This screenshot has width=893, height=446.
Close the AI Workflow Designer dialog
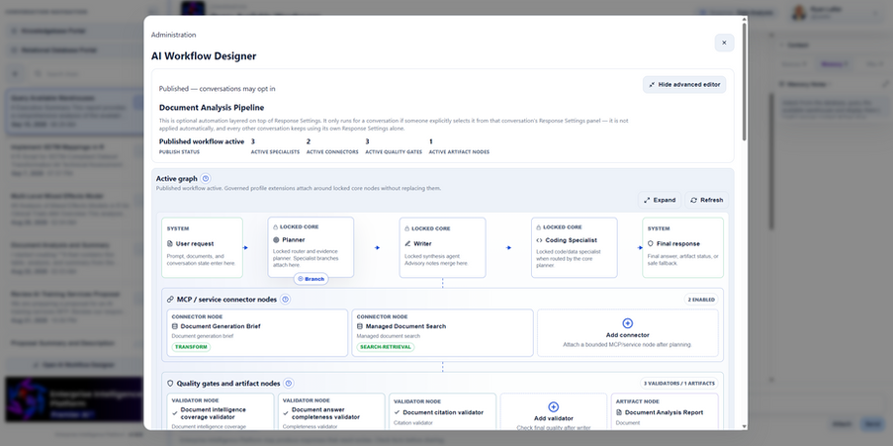click(724, 43)
